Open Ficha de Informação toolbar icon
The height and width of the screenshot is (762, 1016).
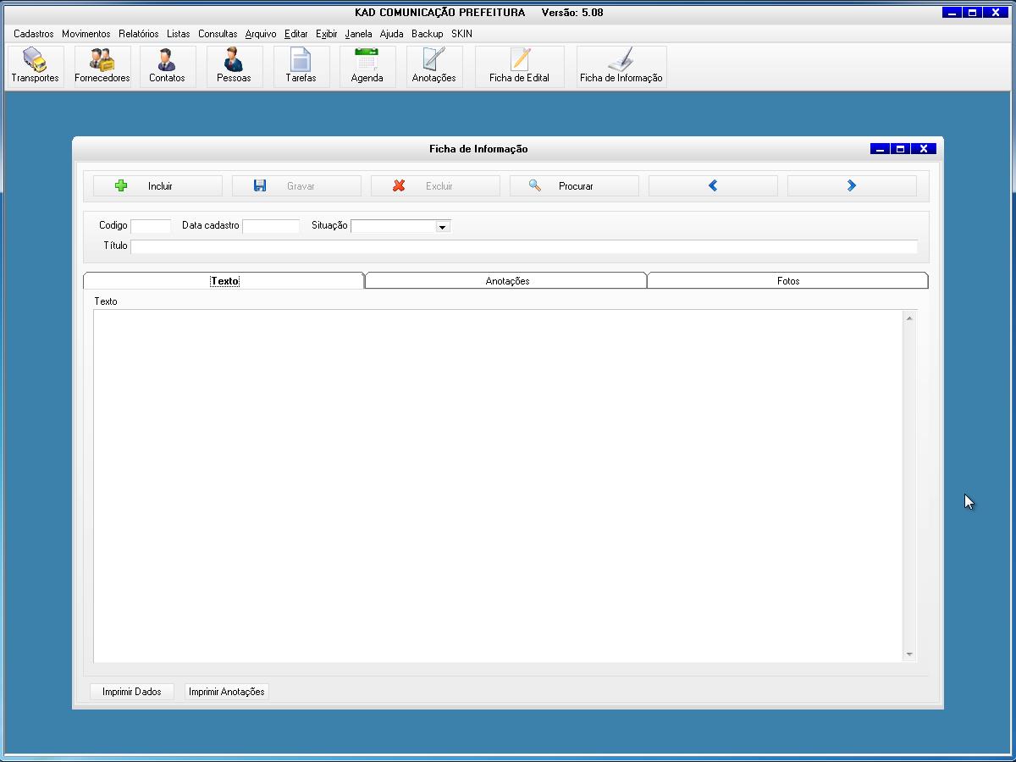(x=621, y=66)
